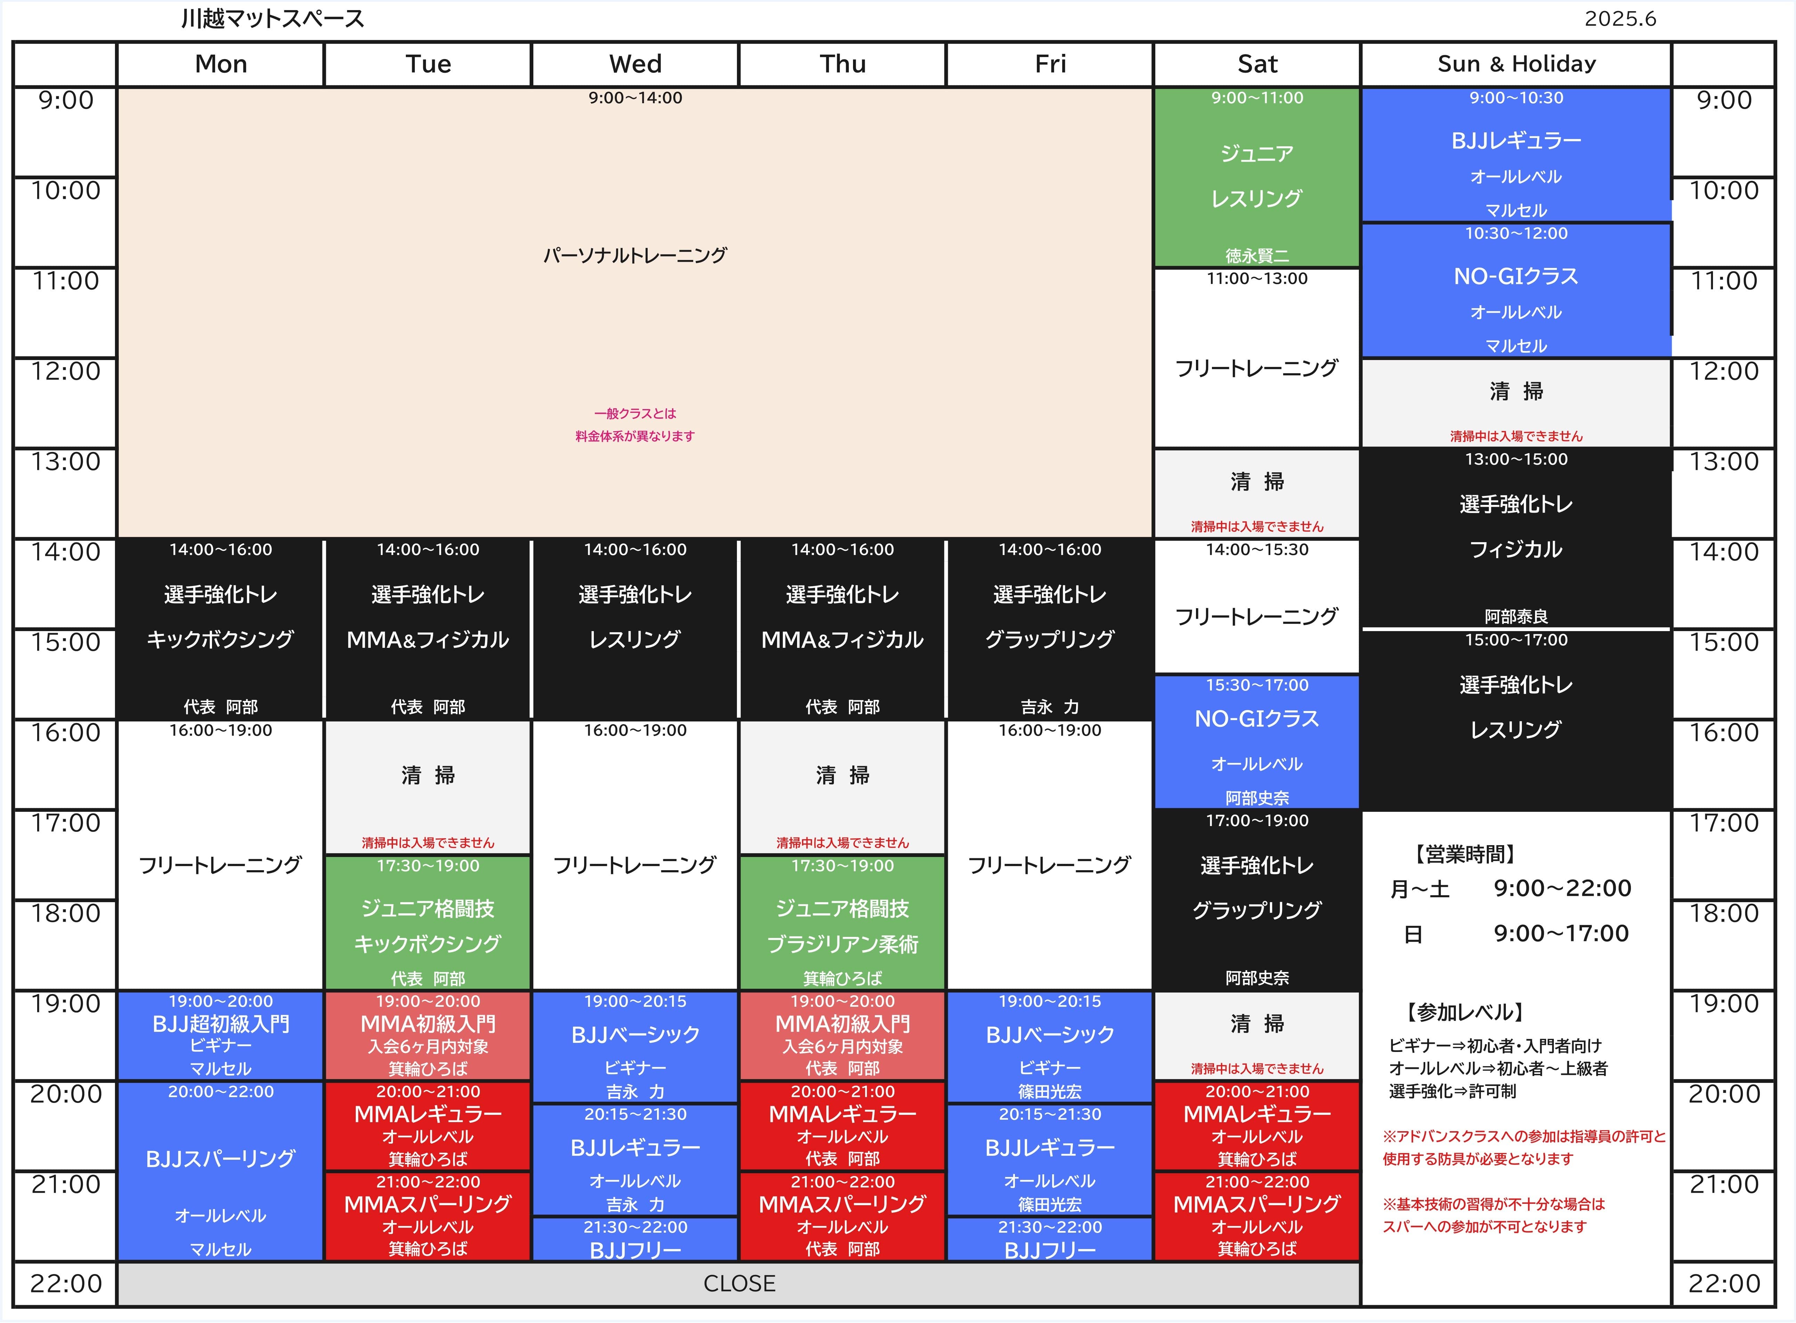Open Thursday's 19:00 MMA初級入門 class

(x=842, y=1036)
